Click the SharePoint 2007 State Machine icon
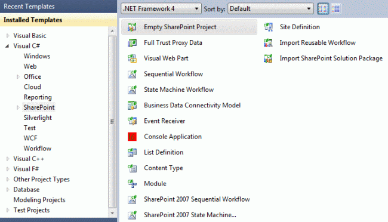388x222 pixels. click(132, 215)
